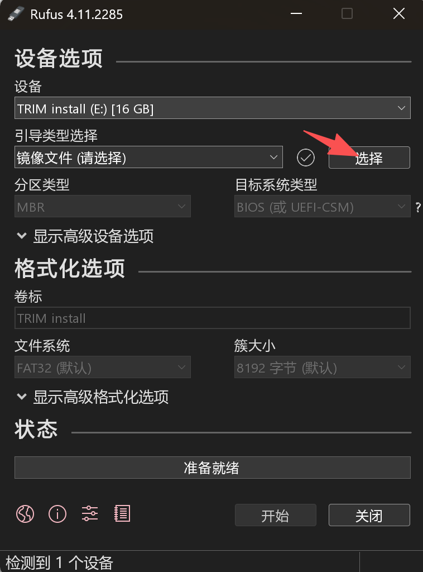Click the 准备就绪 progress bar
This screenshot has width=423, height=572.
click(213, 468)
